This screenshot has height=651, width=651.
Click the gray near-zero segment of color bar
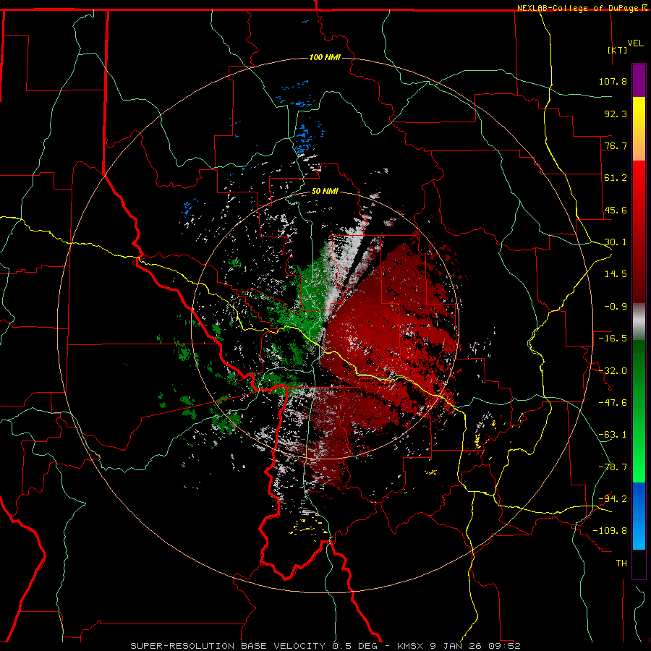click(639, 322)
